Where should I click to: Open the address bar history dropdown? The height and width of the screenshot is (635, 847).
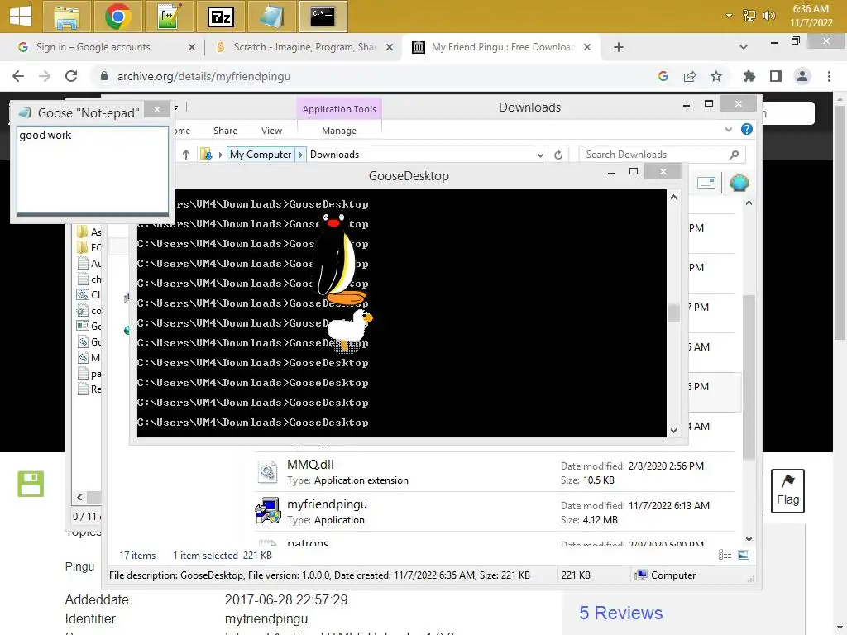[x=540, y=155]
